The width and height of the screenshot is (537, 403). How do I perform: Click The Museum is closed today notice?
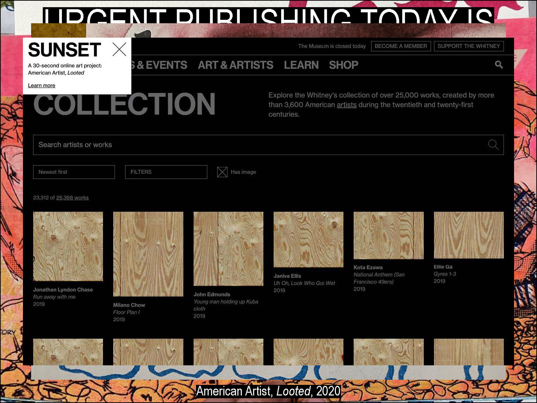332,46
